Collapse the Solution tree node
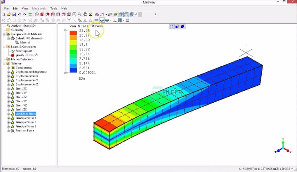This screenshot has height=172, width=297. [x=4, y=64]
